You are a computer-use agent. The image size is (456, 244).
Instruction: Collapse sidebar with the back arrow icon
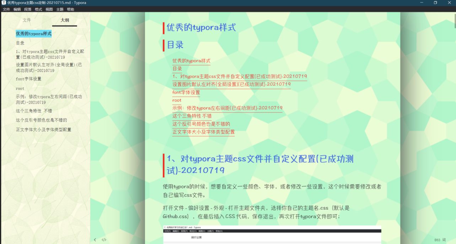click(x=95, y=240)
